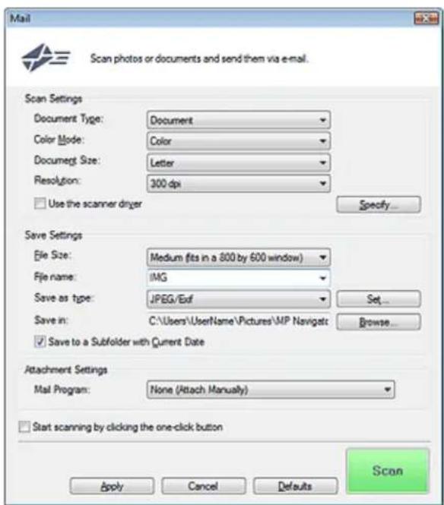Click the Scan Settings section heading
Image resolution: width=444 pixels, height=505 pixels.
coord(53,99)
